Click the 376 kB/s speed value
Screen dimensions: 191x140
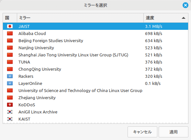153,62
